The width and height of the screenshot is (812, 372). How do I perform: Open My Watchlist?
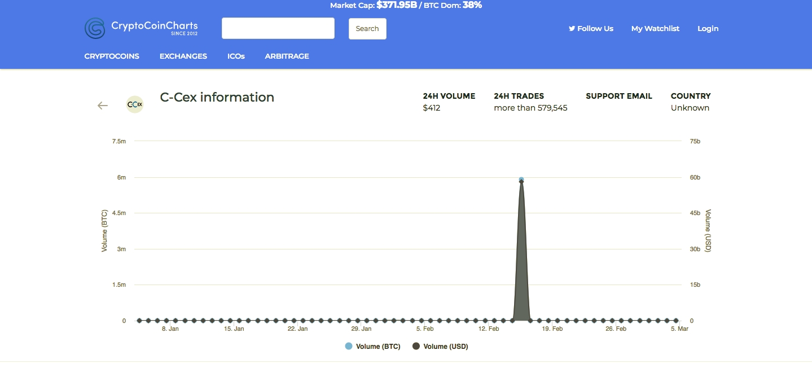[655, 28]
